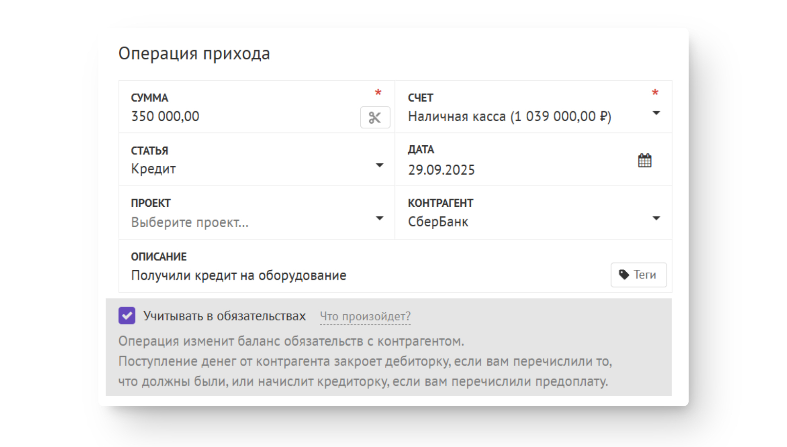The image size is (787, 447).
Task: Click the СберБанк counterparty value
Action: (438, 222)
